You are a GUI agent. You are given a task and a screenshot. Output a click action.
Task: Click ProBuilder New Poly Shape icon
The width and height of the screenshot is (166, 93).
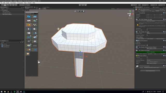35,17
